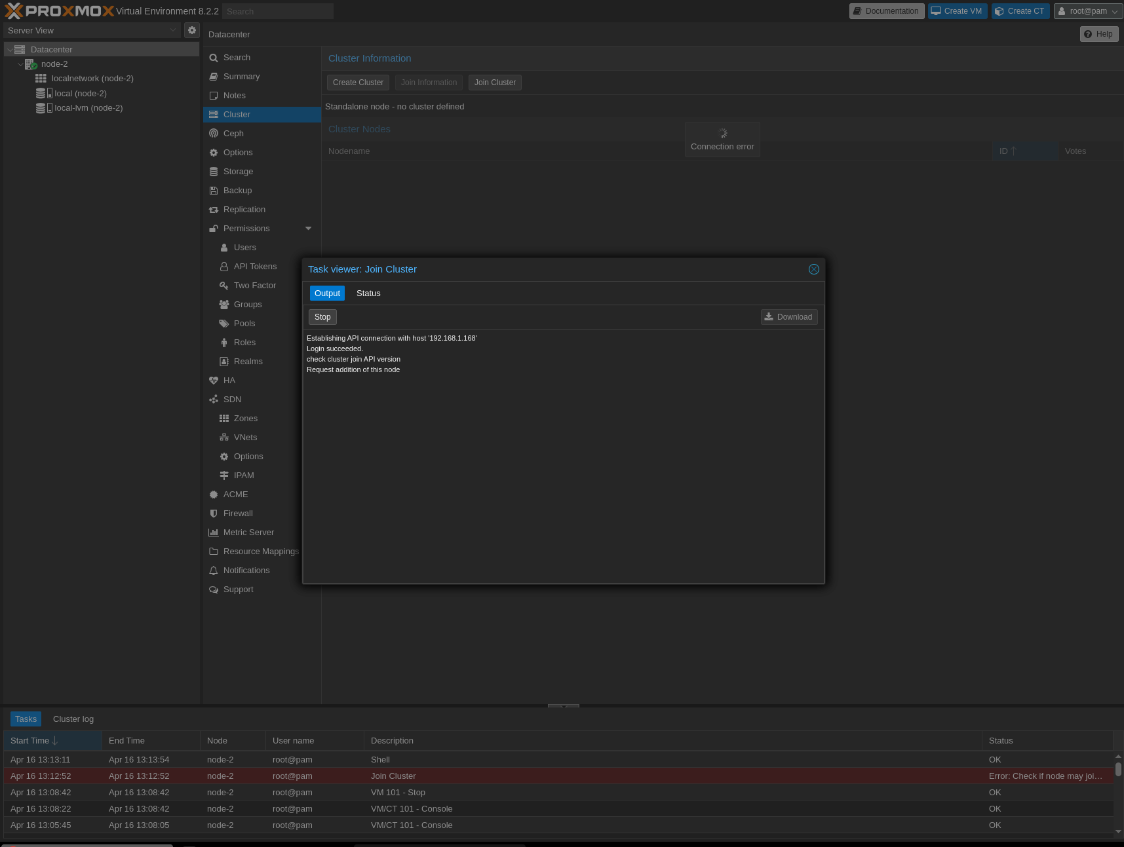Image resolution: width=1124 pixels, height=847 pixels.
Task: Select the Replication icon
Action: pos(214,209)
